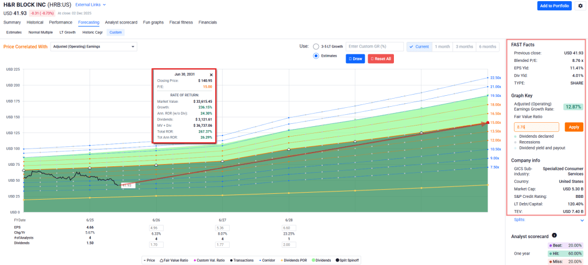
Task: Click the Add to Portfolio button
Action: (554, 6)
